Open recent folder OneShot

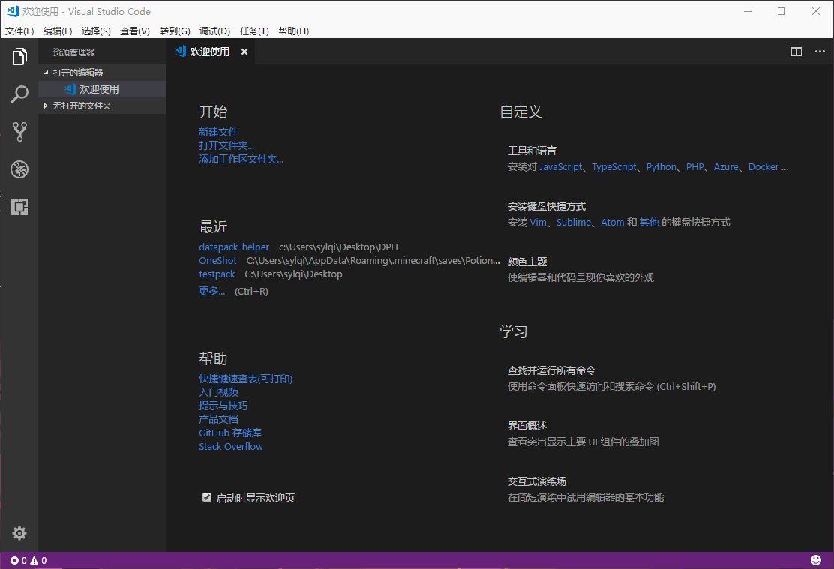click(217, 261)
